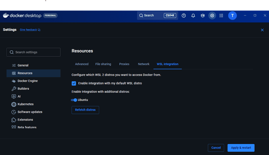
Task: Open the Proxies tab
Action: point(124,64)
